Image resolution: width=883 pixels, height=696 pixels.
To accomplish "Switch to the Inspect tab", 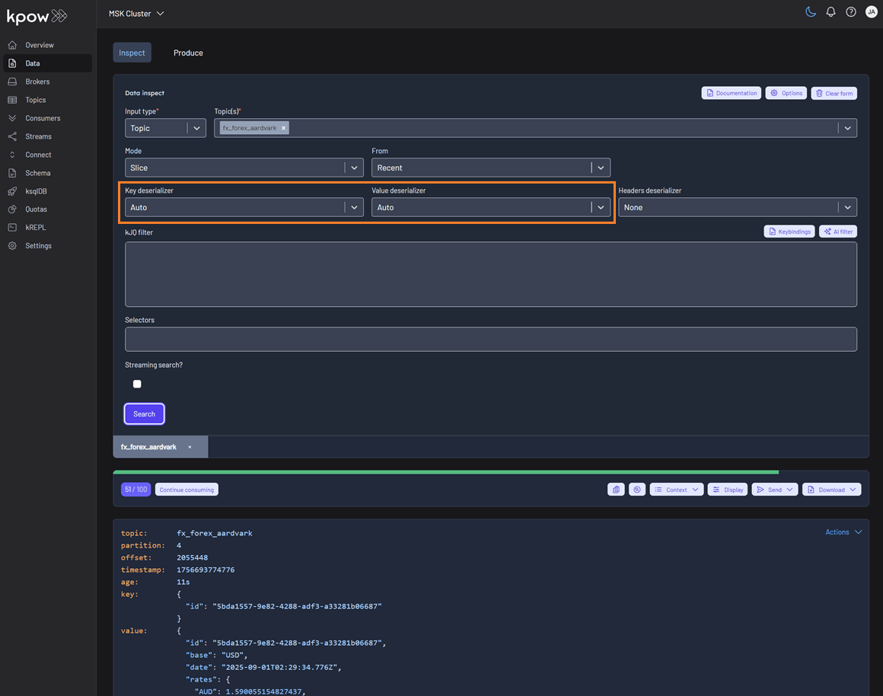I will (132, 53).
